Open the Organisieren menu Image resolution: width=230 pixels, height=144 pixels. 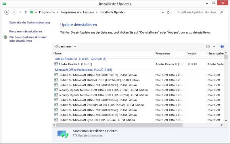65,46
